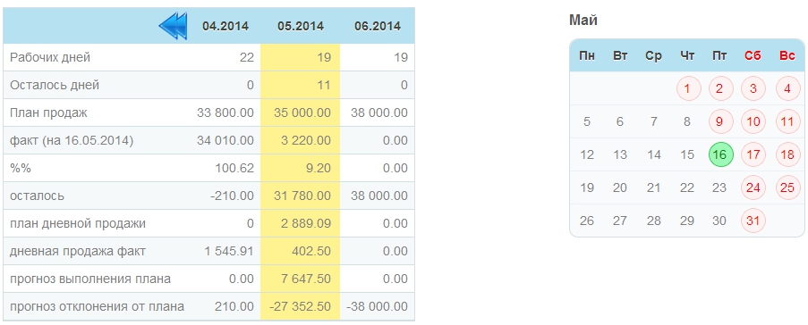Screen dimensions: 808x325
Task: Click the 'Сб' weekday header
Action: (x=753, y=55)
